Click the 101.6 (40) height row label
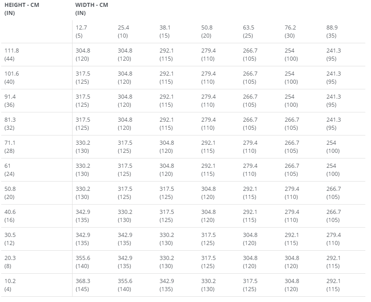The image size is (371, 302). pos(12,78)
